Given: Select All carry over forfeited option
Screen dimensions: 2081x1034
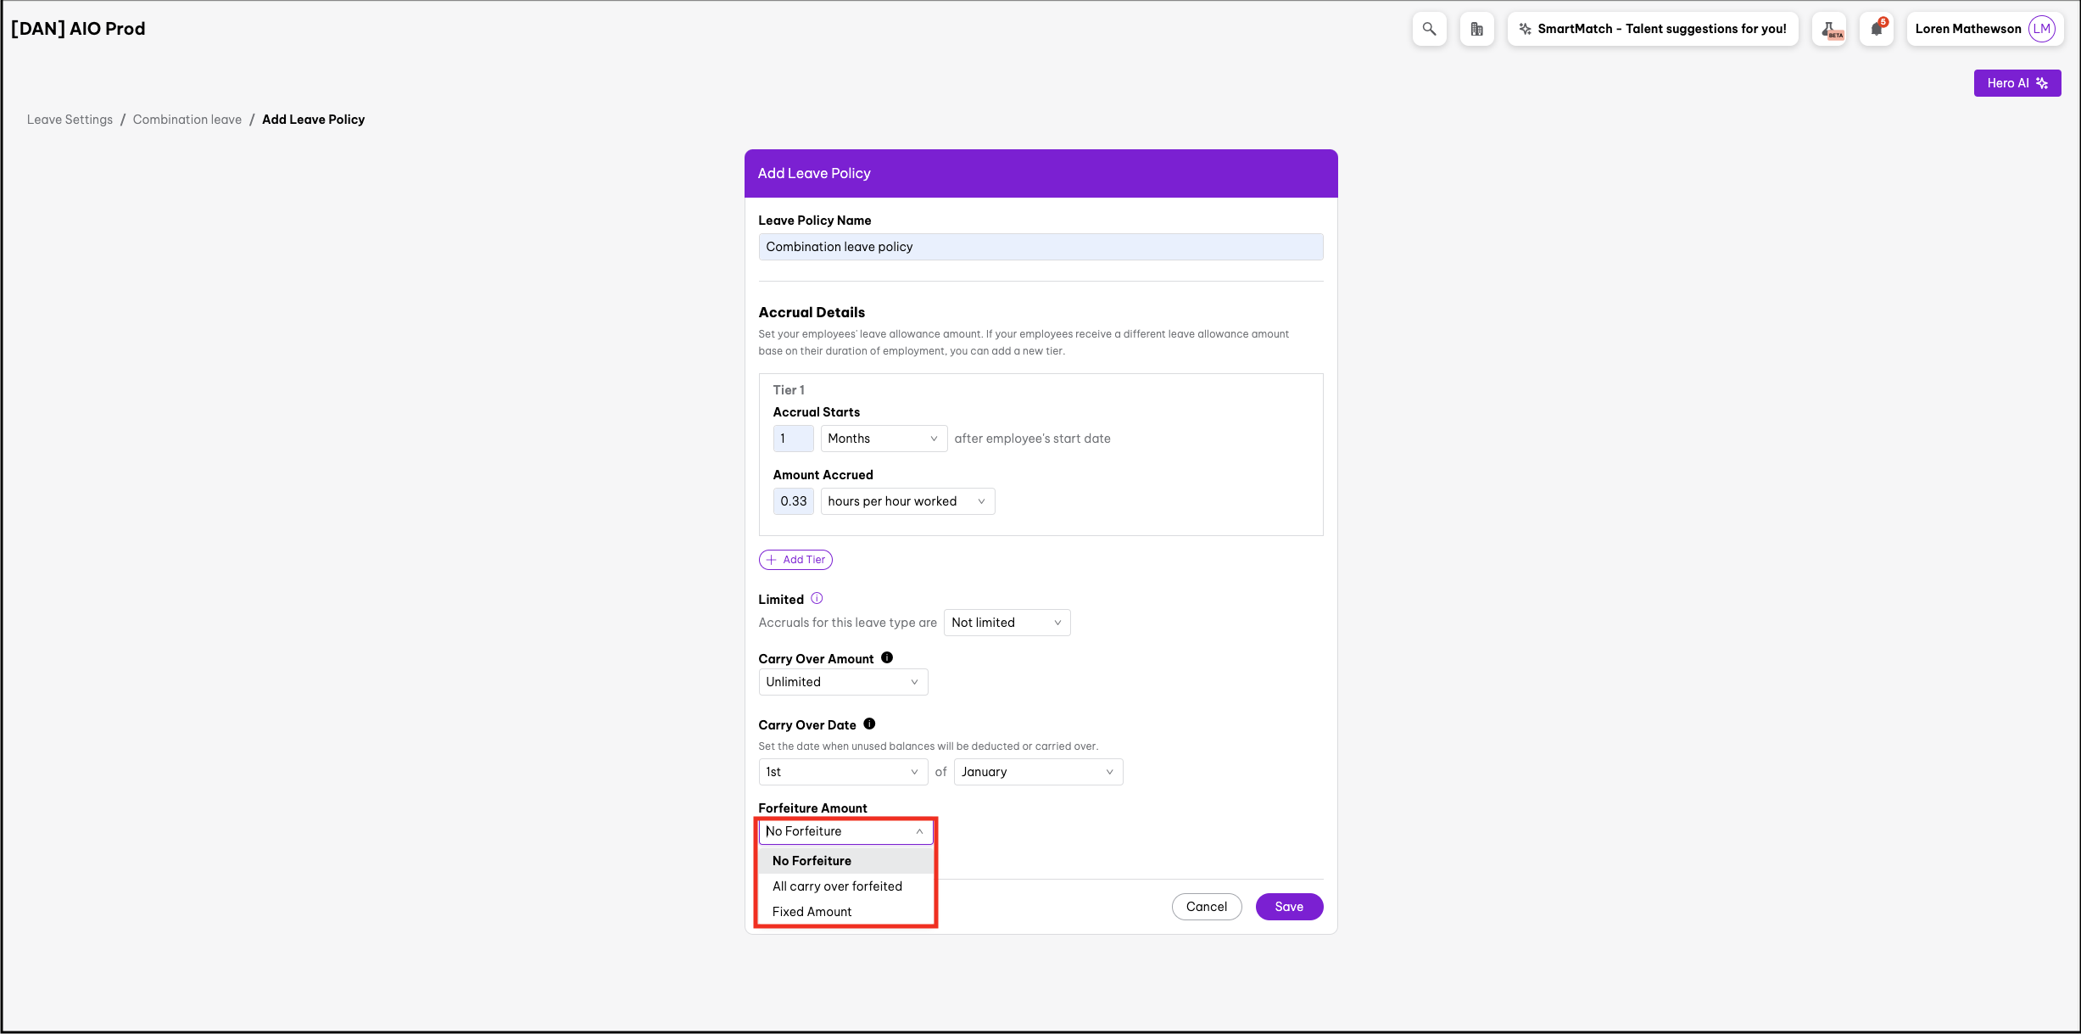Looking at the screenshot, I should pyautogui.click(x=837, y=886).
